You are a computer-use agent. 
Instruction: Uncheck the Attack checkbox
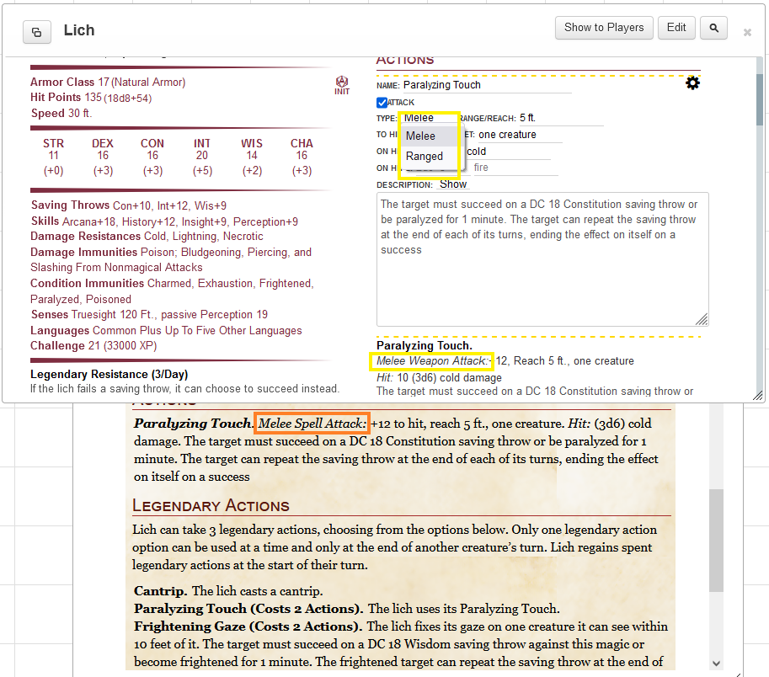click(382, 103)
